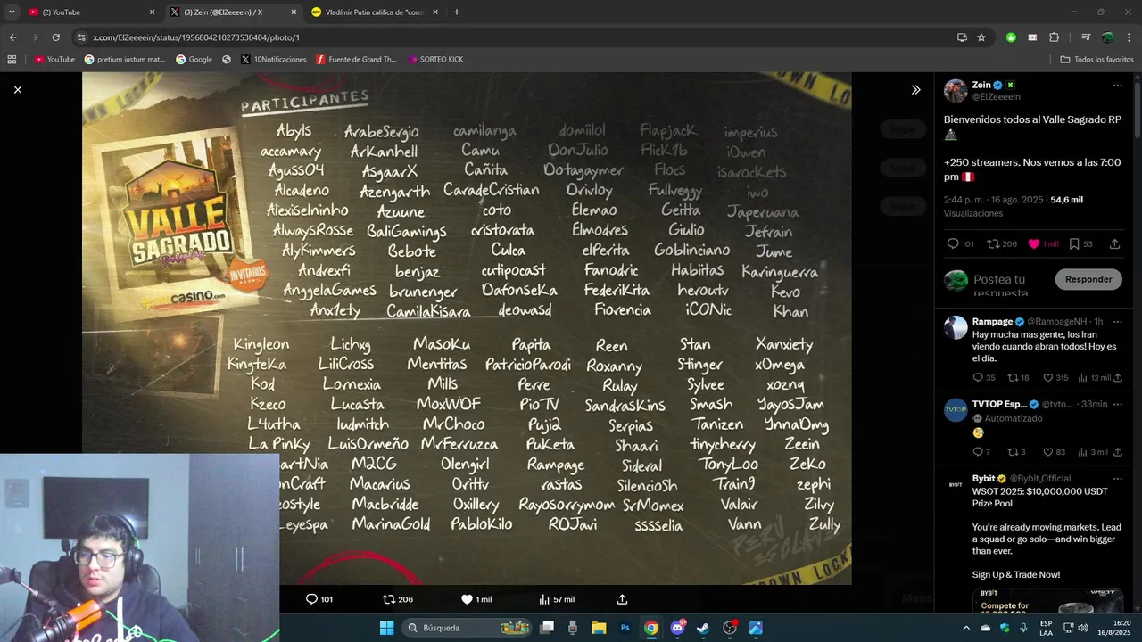
Task: Open Steam from the taskbar
Action: (703, 628)
